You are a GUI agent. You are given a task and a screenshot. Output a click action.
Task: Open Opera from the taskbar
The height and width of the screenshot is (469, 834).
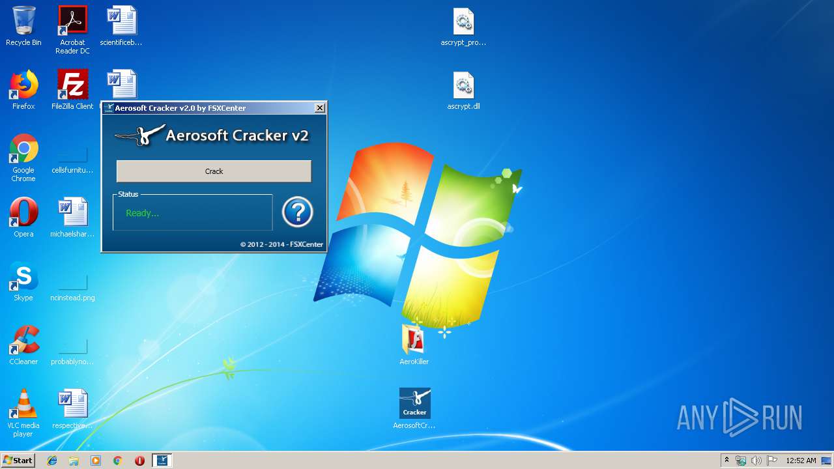tap(139, 461)
